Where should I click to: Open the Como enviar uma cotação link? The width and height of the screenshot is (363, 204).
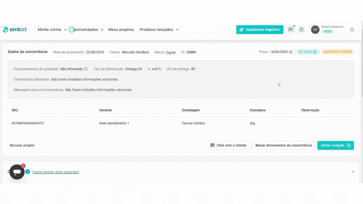[55, 172]
